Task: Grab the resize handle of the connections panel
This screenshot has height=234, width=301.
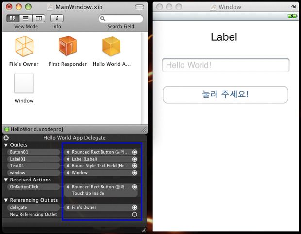Action: 143,230
